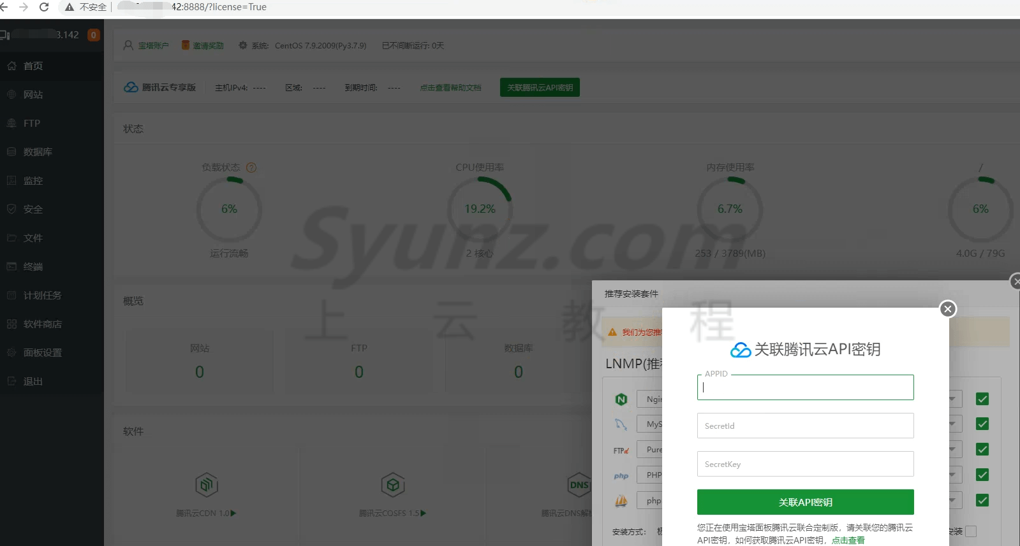The image size is (1020, 546).
Task: Open 计划任务 in the sidebar
Action: [43, 295]
